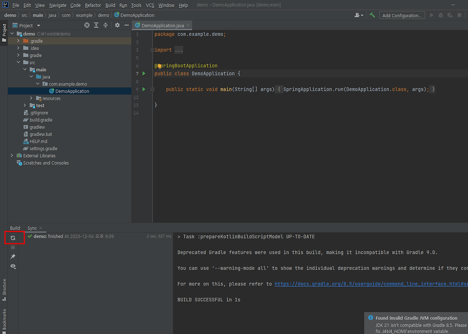
Task: Open the Refactor menu
Action: [93, 5]
